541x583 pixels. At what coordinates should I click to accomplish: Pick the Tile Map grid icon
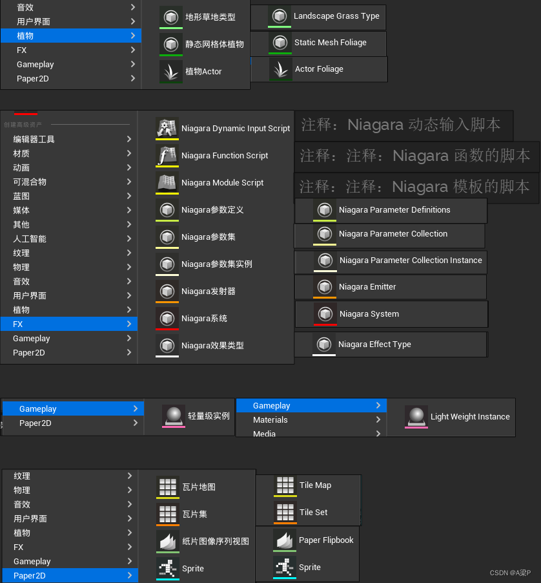coord(285,485)
